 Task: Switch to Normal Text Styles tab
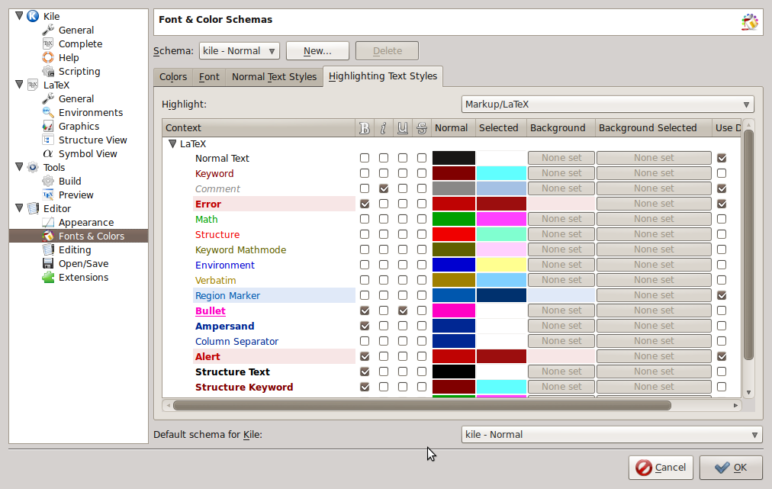(x=274, y=77)
